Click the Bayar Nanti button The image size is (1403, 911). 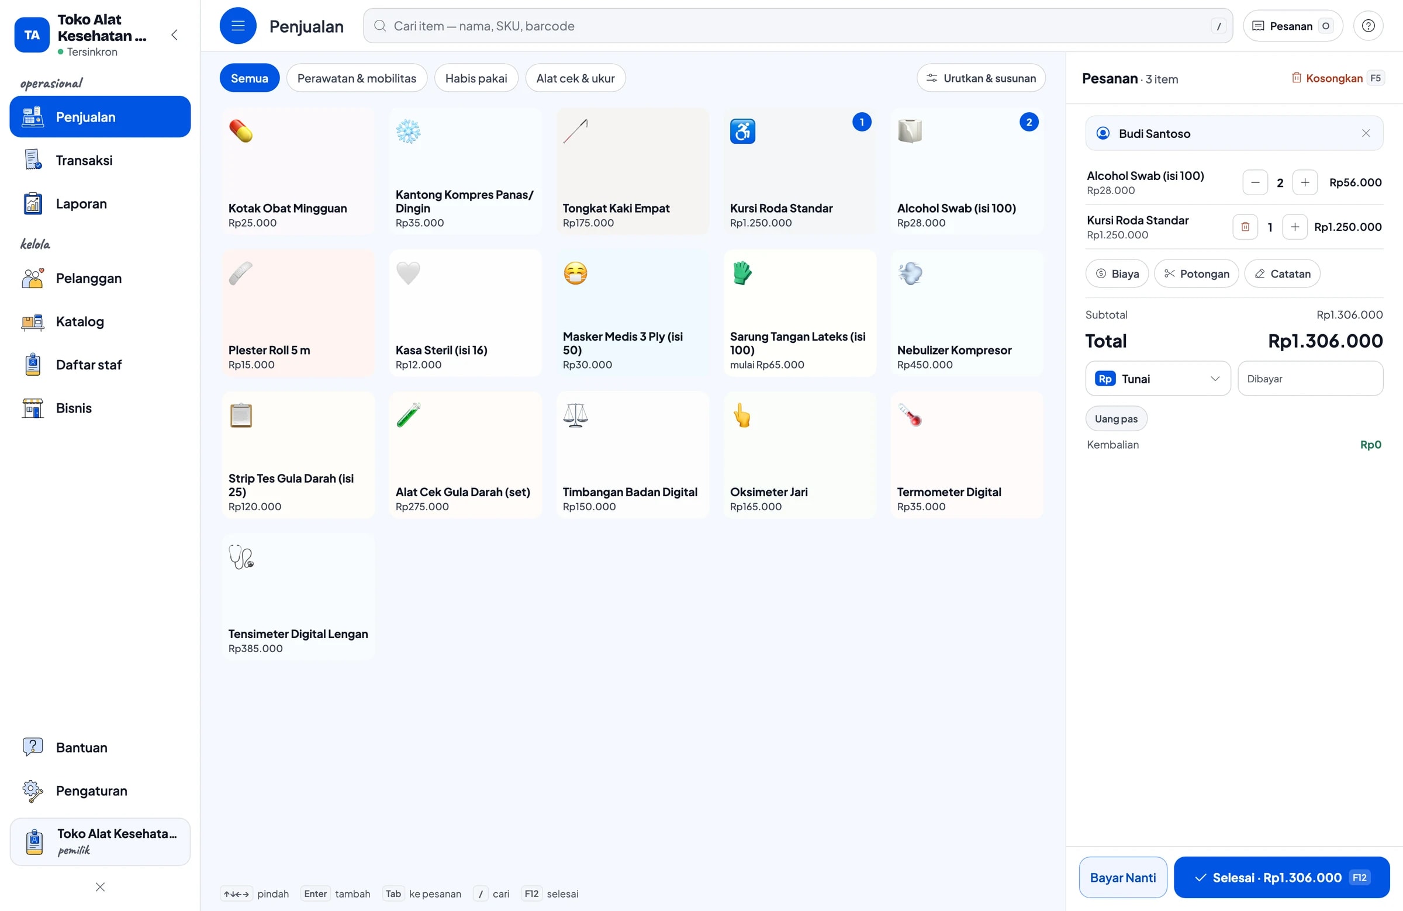[1122, 878]
